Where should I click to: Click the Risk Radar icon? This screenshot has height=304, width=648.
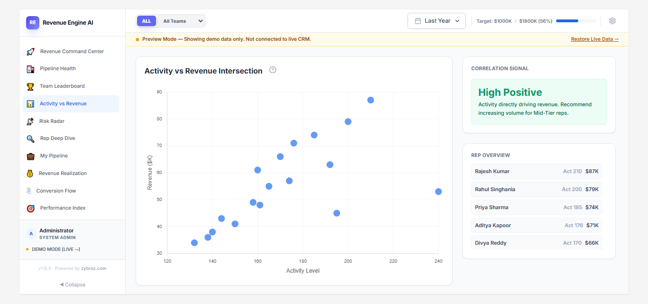[30, 121]
